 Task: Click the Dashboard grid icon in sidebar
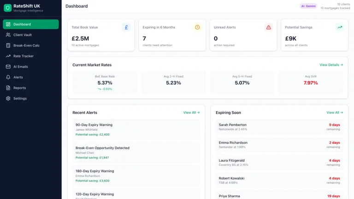(8, 24)
